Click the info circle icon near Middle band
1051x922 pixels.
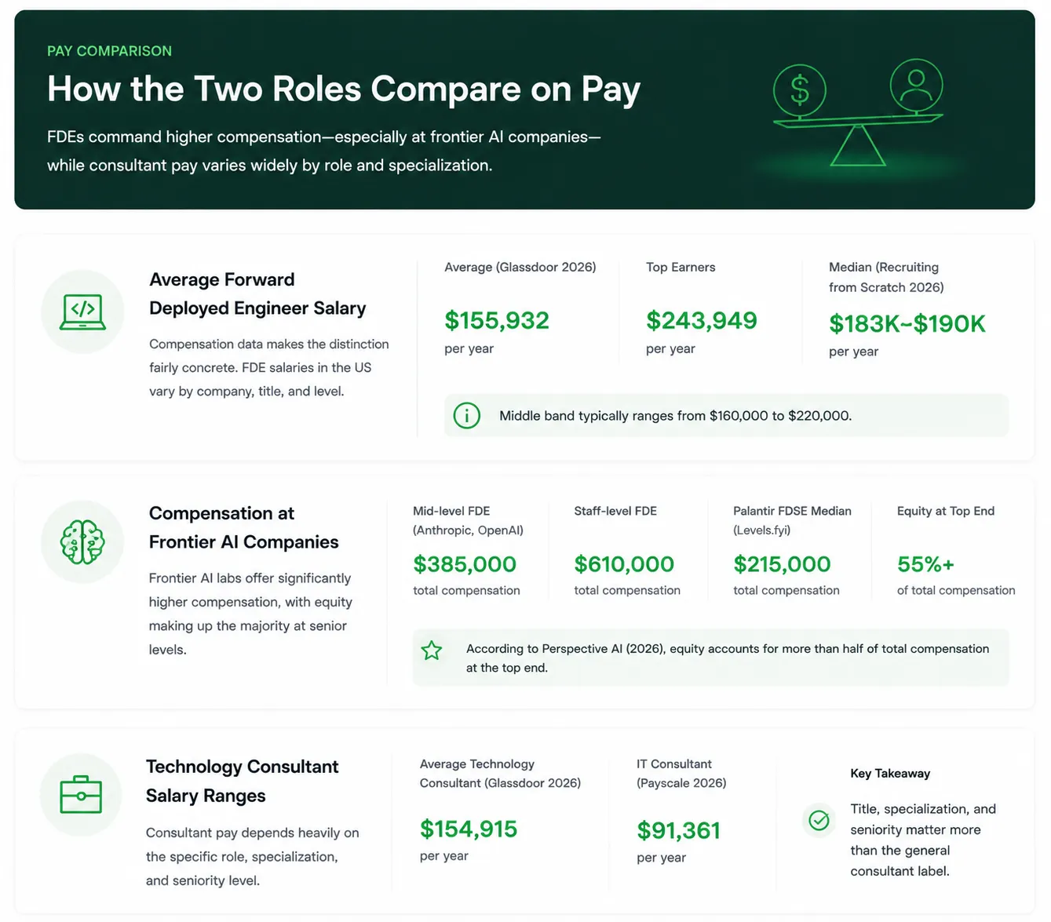467,415
